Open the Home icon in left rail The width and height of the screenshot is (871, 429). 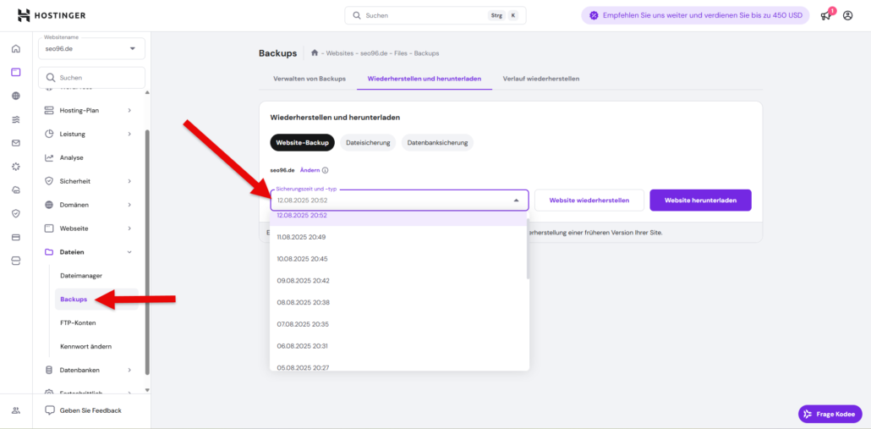pos(15,48)
